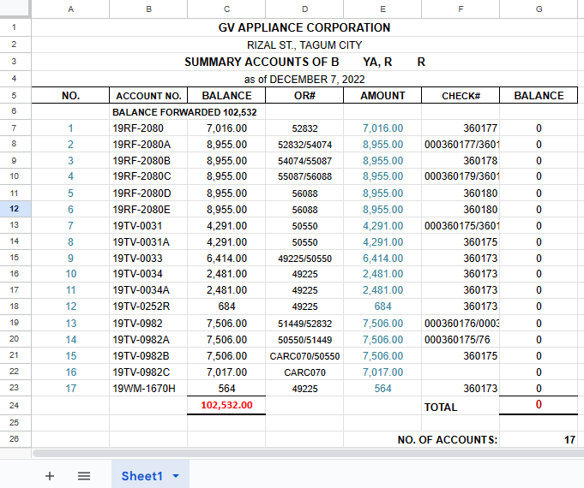
Task: Select row 12 header
Action: click(15, 209)
